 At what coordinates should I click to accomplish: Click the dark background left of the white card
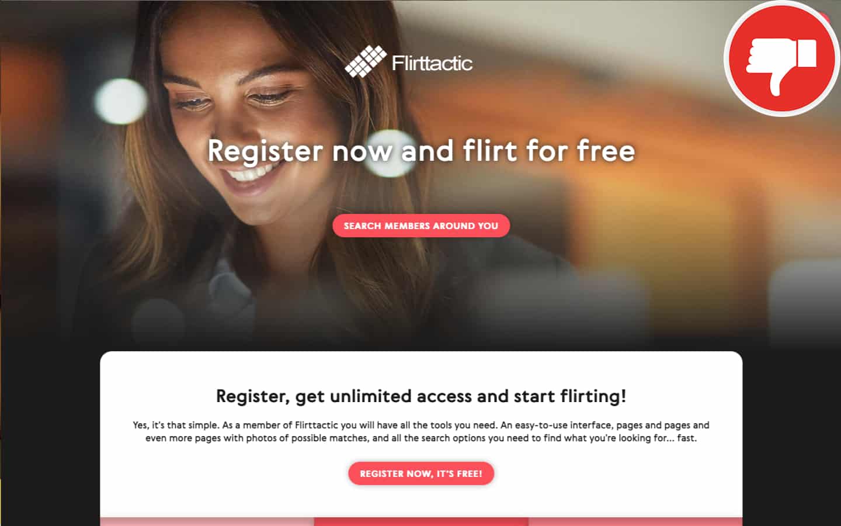(50, 438)
